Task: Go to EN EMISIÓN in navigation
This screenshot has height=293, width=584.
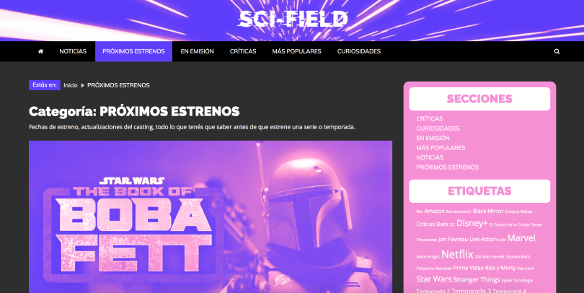Action: (x=197, y=51)
